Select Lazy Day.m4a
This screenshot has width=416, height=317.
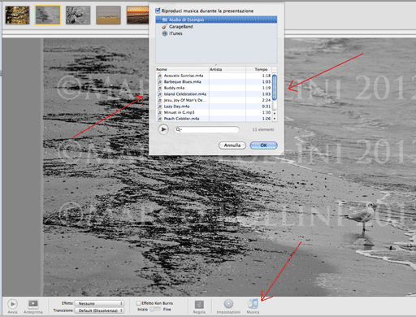coord(214,106)
